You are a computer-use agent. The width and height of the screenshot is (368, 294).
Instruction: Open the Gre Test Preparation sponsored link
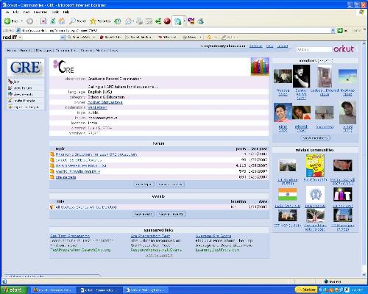click(x=70, y=236)
